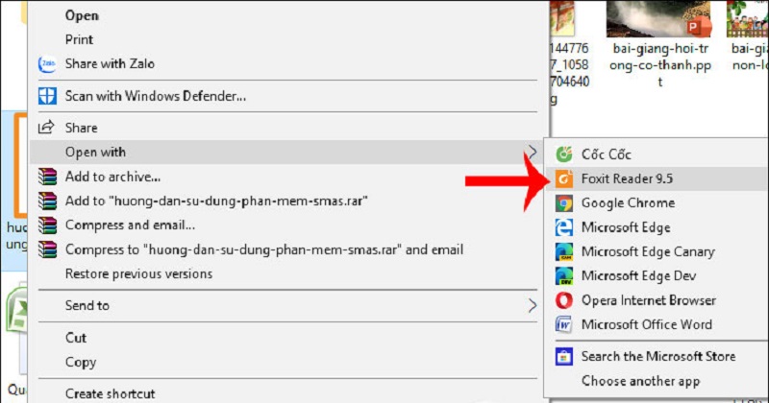Choose Print from the context menu
The height and width of the screenshot is (403, 769).
[x=288, y=39]
